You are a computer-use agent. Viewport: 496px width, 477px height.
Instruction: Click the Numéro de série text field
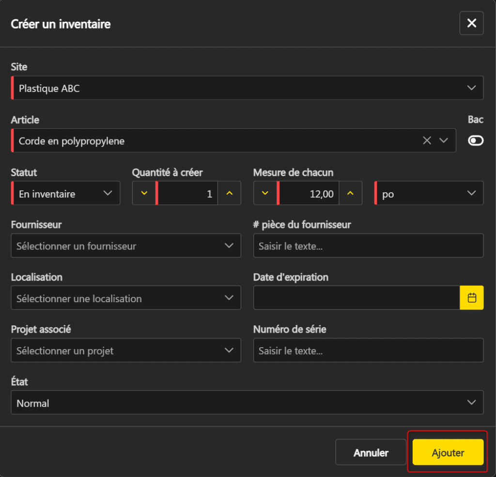[368, 350]
